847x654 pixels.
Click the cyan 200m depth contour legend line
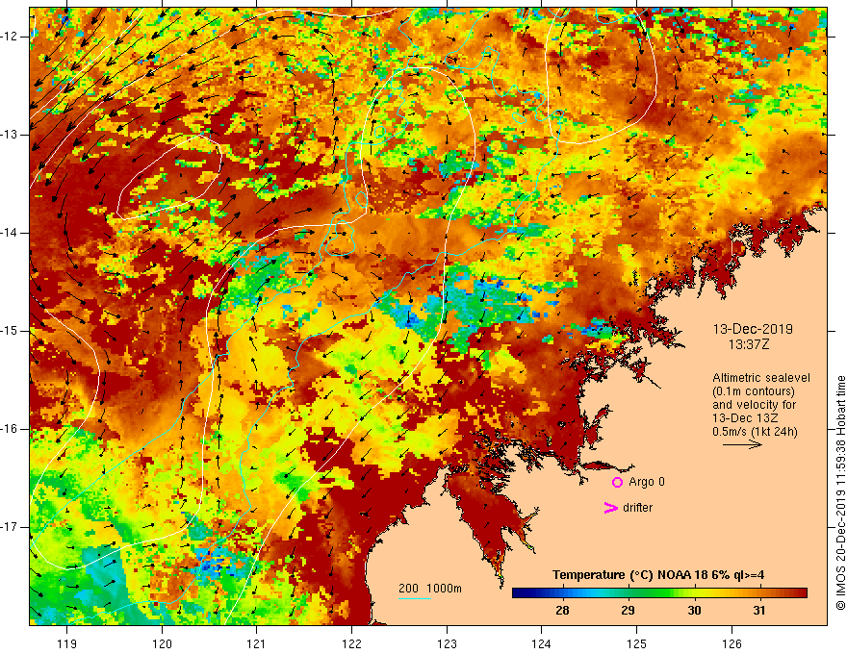[x=414, y=598]
